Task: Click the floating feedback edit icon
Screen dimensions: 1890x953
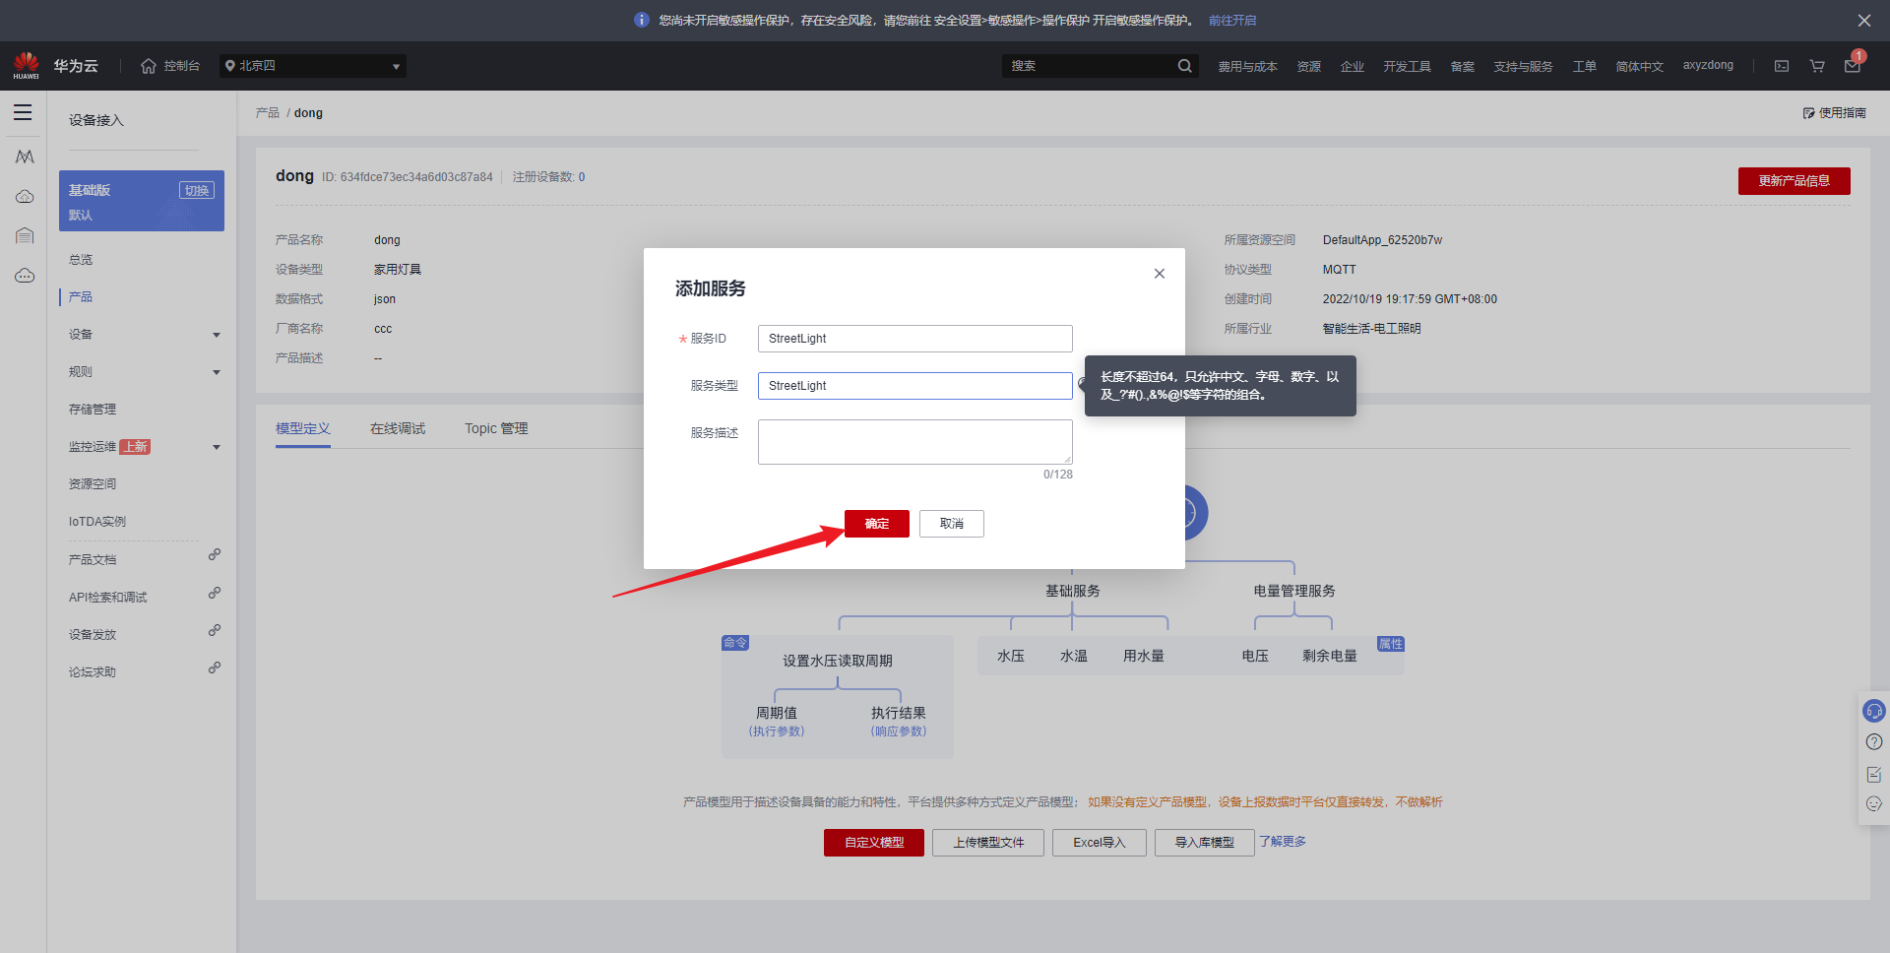Action: pyautogui.click(x=1874, y=774)
